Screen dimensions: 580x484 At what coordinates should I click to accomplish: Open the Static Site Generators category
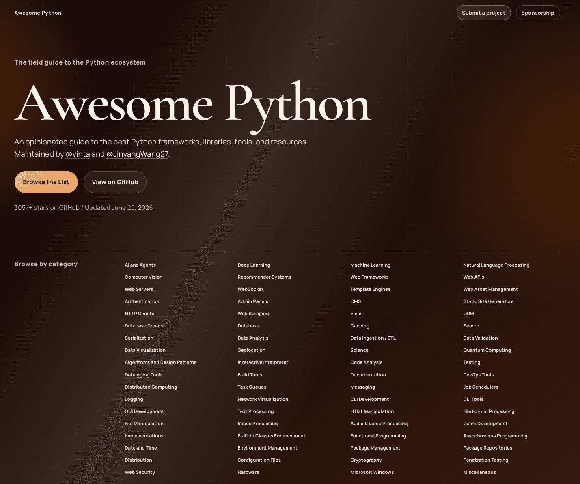488,301
